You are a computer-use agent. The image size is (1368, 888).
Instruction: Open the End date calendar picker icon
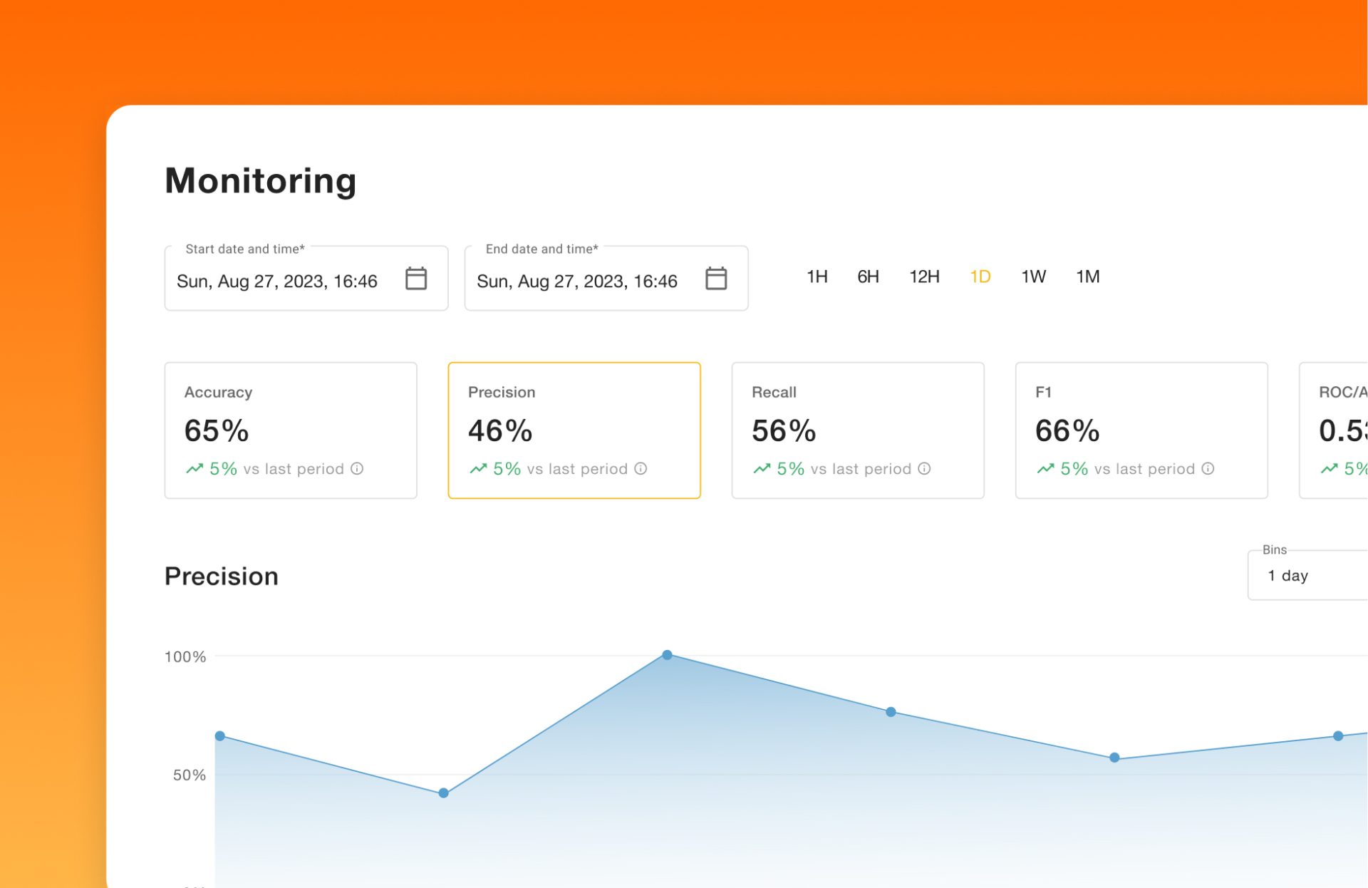(716, 279)
